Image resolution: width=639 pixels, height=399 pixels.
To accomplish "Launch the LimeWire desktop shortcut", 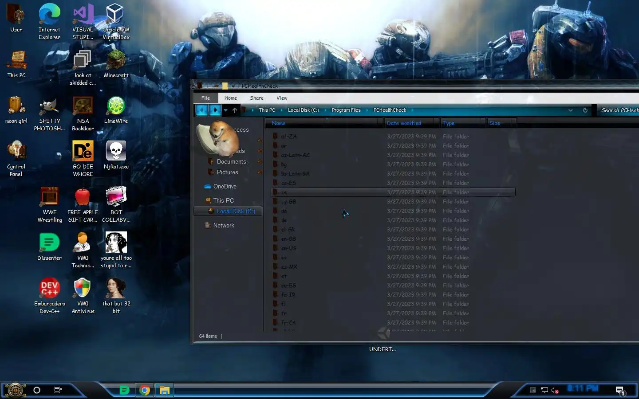I will click(116, 110).
